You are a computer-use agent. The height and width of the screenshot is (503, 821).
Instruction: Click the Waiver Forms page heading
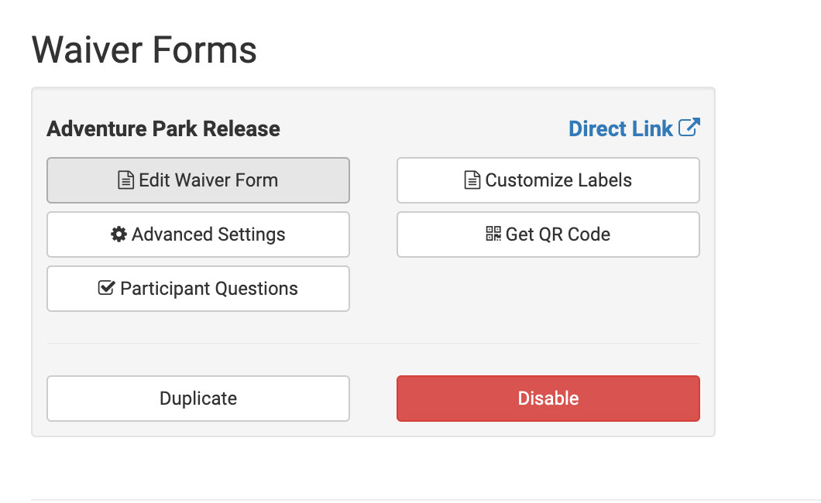pyautogui.click(x=144, y=50)
